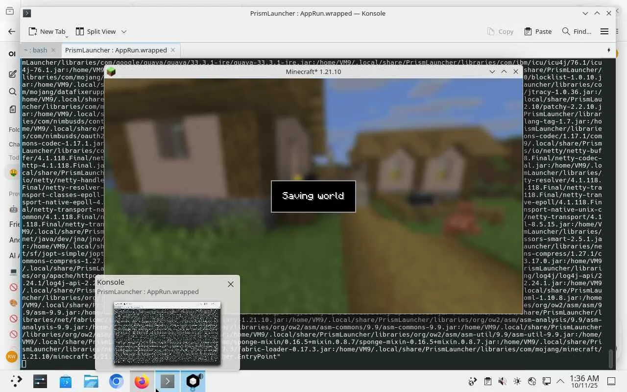This screenshot has height=392, width=627.
Task: Click the Konsole terminal vertical scrollbar
Action: pos(610,358)
